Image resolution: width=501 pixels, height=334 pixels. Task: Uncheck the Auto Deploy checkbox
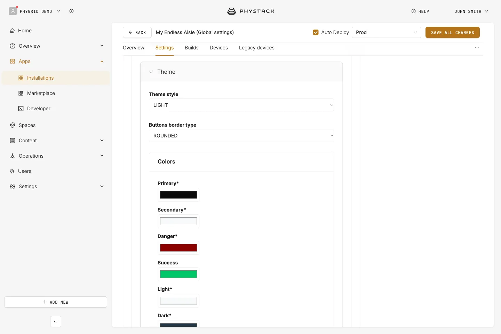[316, 32]
